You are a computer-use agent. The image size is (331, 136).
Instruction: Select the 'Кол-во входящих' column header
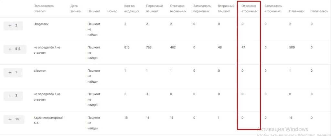click(132, 9)
